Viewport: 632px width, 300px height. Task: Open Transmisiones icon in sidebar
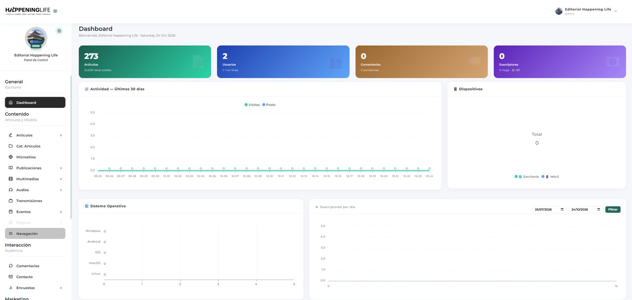[x=11, y=201]
